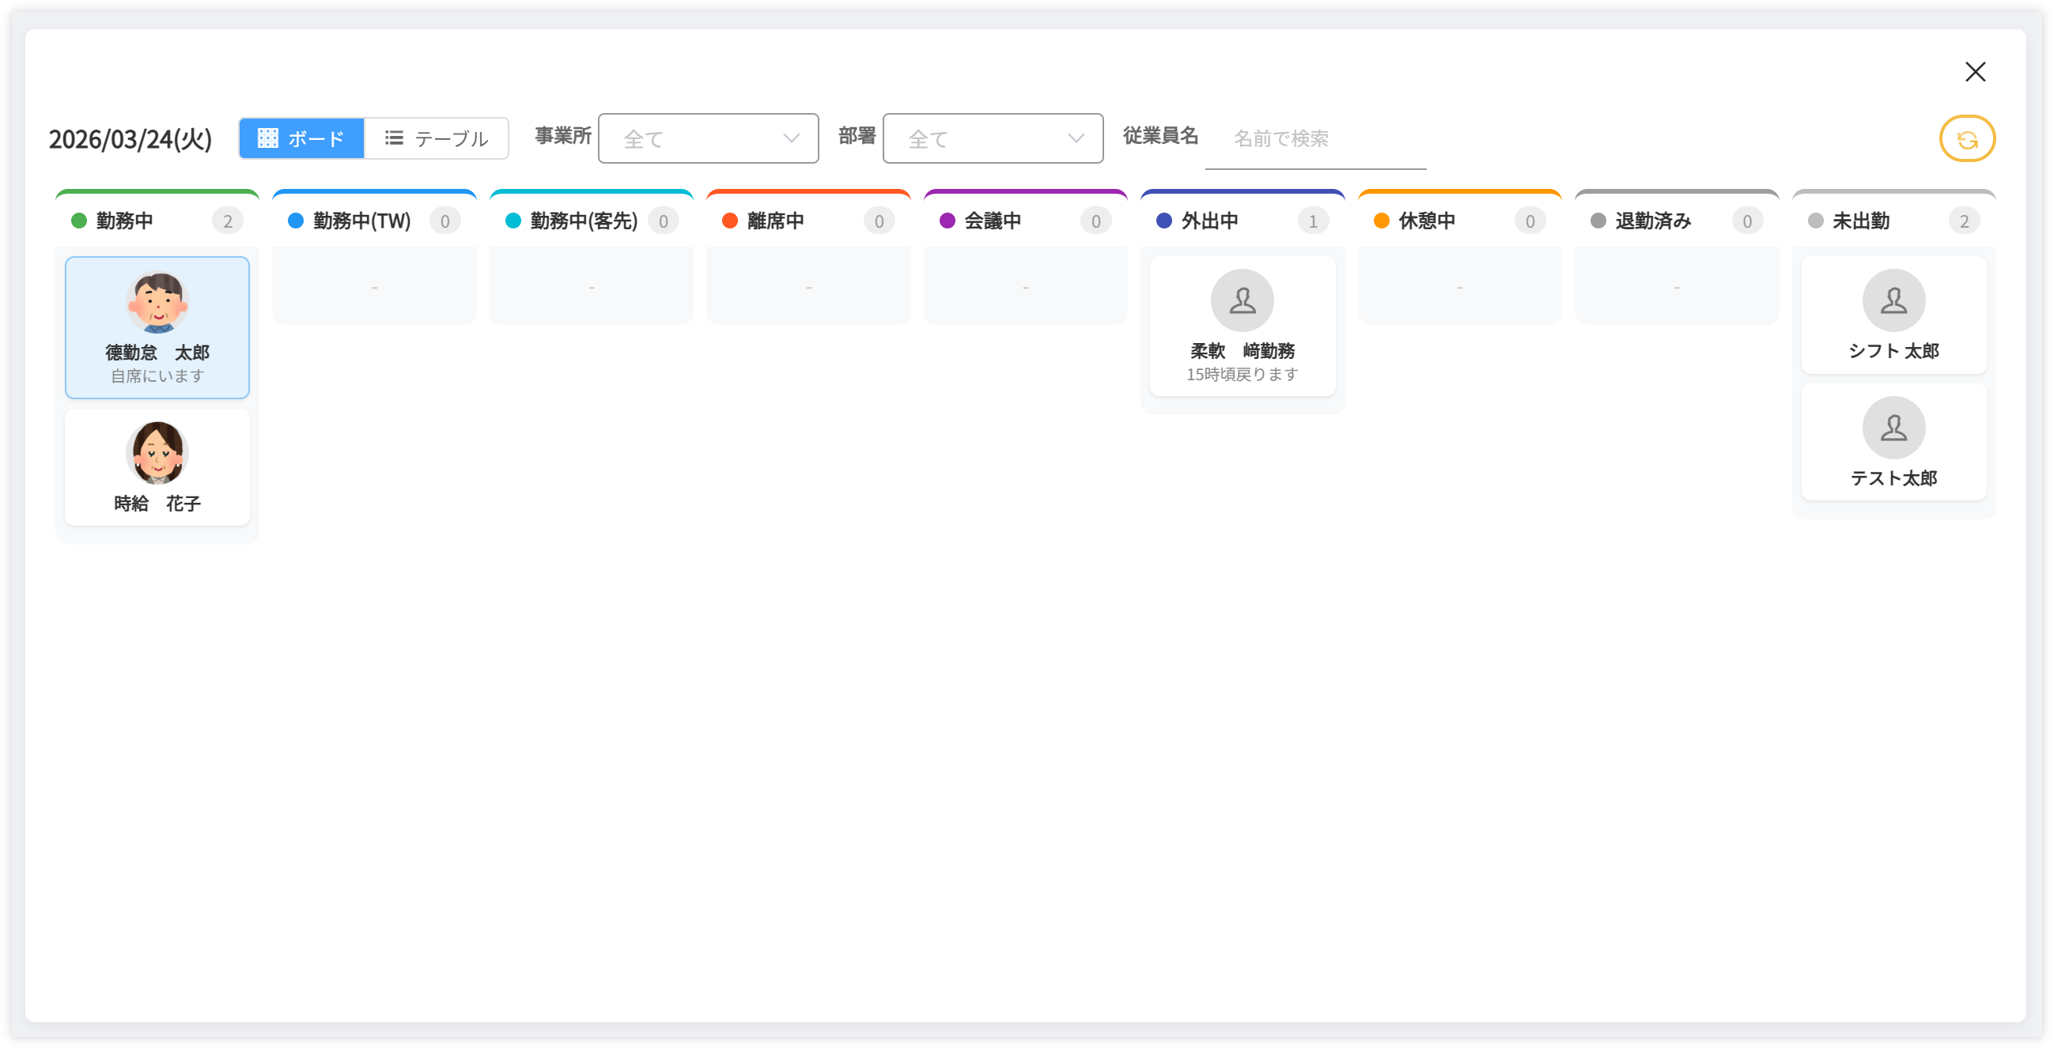Close the attendance board dialog
The height and width of the screenshot is (1049, 2054).
point(1974,72)
